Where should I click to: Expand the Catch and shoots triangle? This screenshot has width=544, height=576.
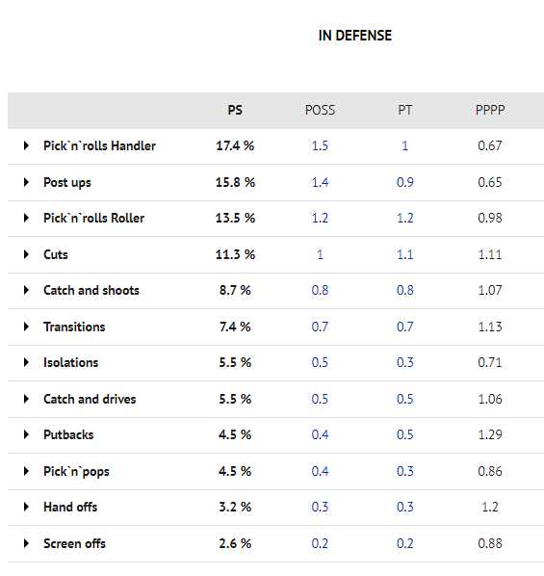(26, 290)
